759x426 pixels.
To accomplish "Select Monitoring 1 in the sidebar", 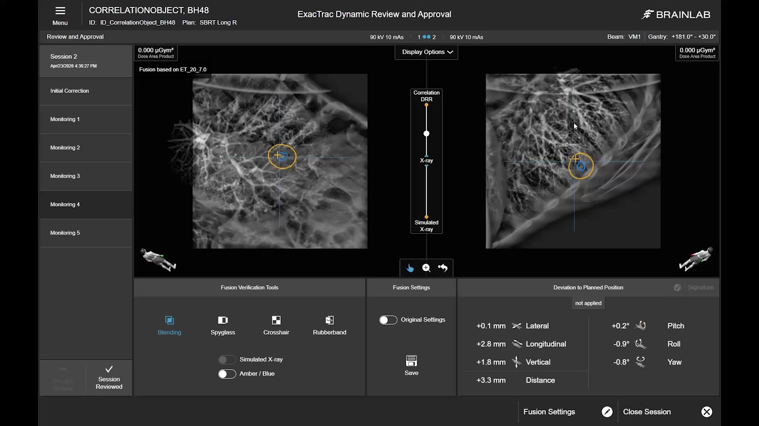I will 86,120.
